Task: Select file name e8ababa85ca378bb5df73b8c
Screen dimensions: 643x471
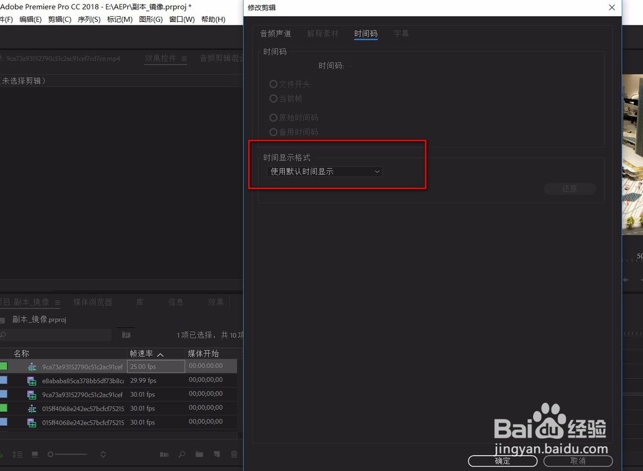Action: [x=83, y=381]
